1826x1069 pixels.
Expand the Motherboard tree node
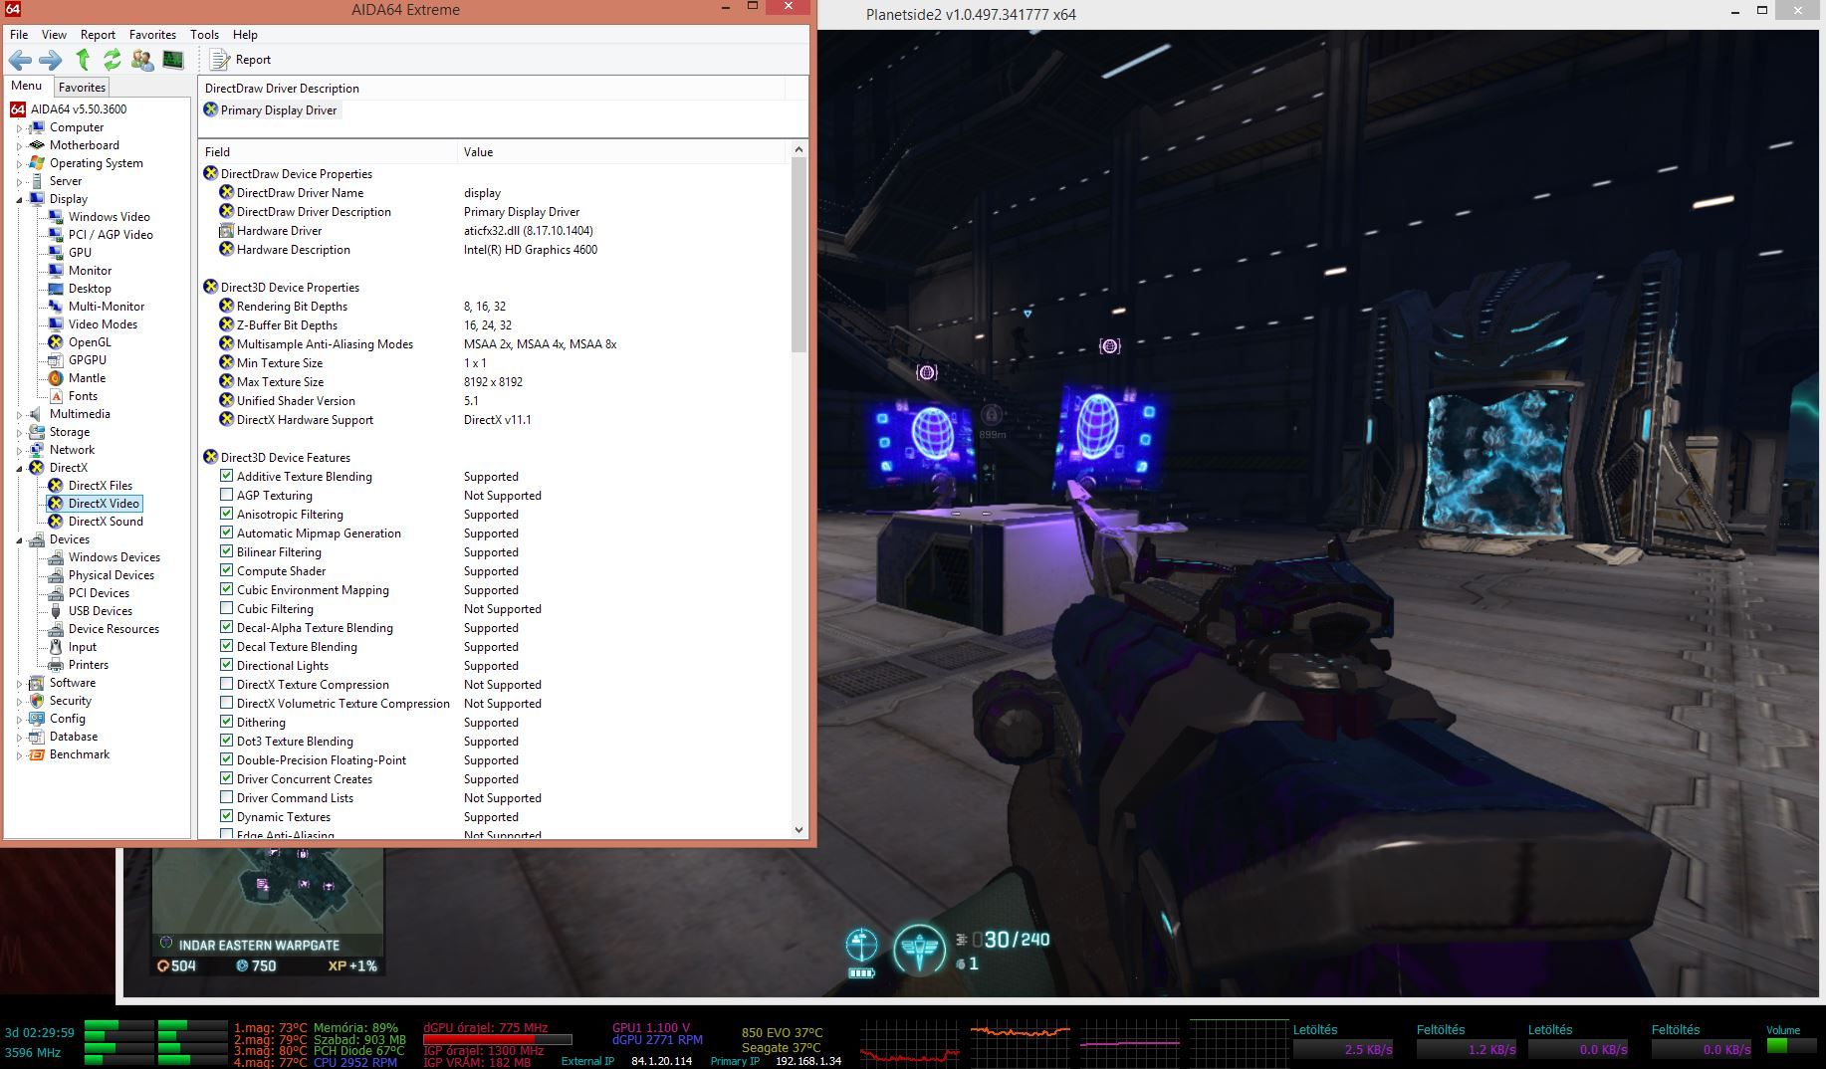[x=18, y=146]
